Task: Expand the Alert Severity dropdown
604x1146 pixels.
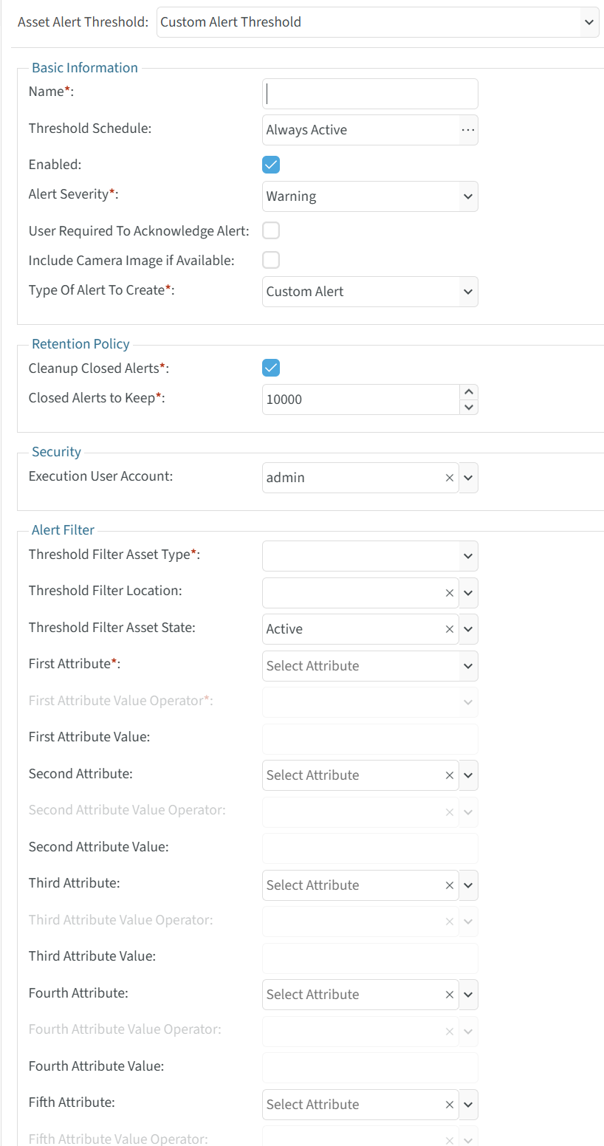Action: click(370, 196)
